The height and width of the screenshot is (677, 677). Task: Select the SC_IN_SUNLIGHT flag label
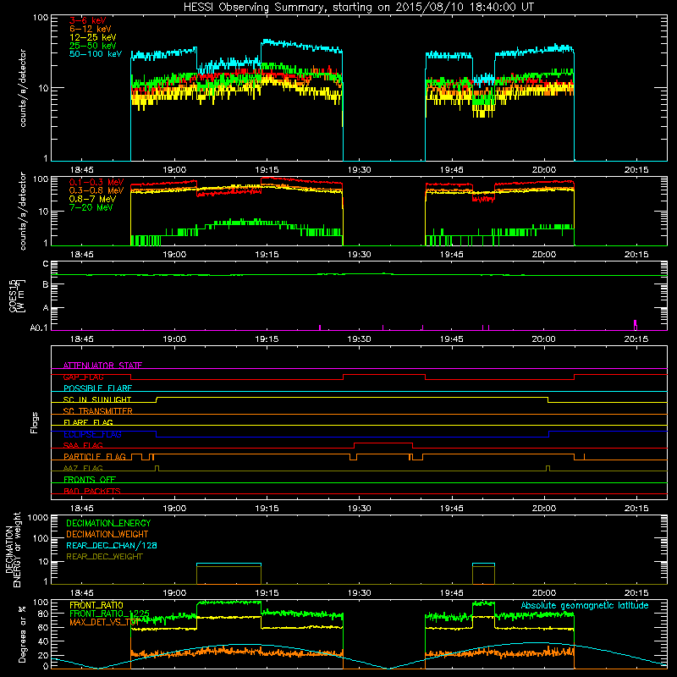click(x=97, y=399)
